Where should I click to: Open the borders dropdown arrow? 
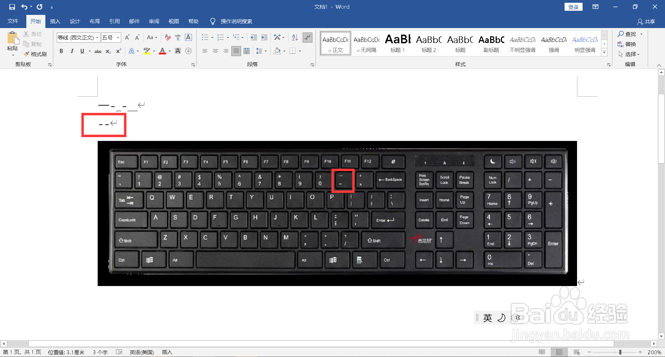tap(300, 51)
